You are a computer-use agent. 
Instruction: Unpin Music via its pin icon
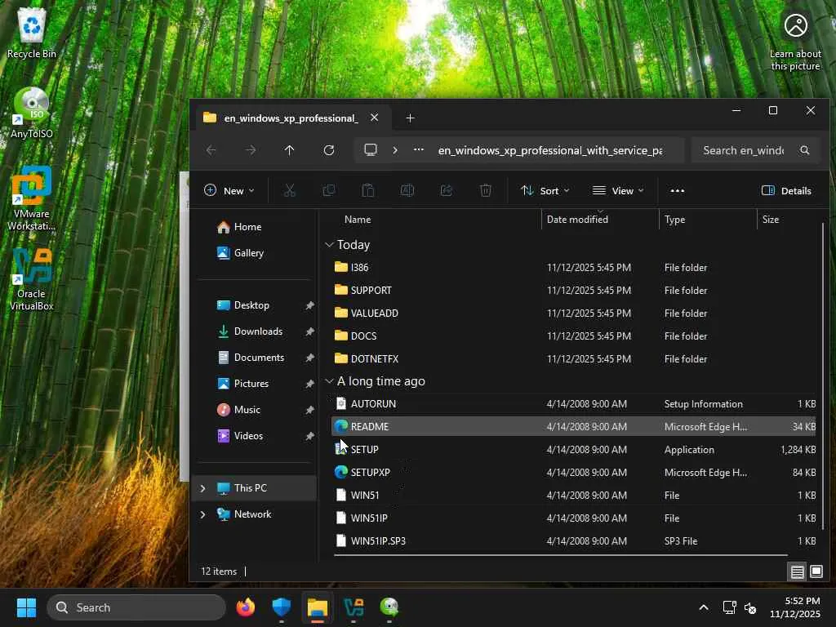(309, 410)
